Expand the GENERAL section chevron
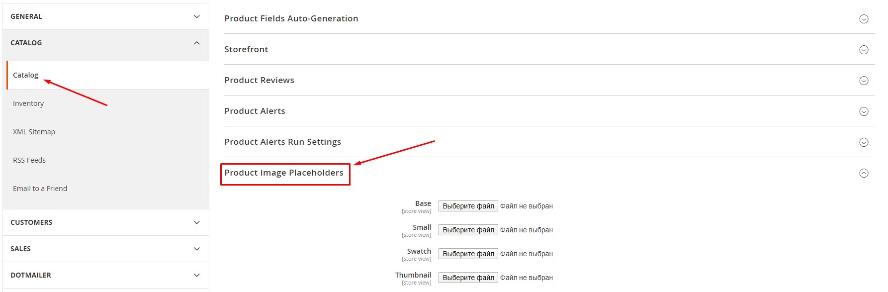888x292 pixels. [197, 16]
